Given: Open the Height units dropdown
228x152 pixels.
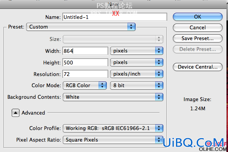Looking at the screenshot, I should [137, 62].
